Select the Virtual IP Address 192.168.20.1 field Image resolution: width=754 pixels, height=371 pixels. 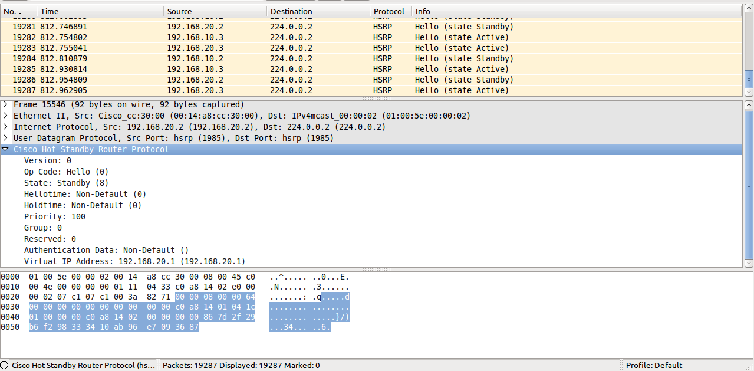(x=135, y=261)
